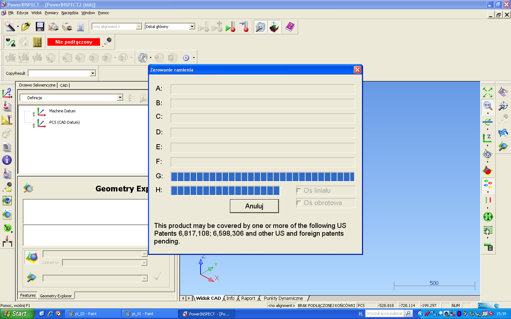Click the Nie podłączony status button
511x319 pixels.
point(74,42)
